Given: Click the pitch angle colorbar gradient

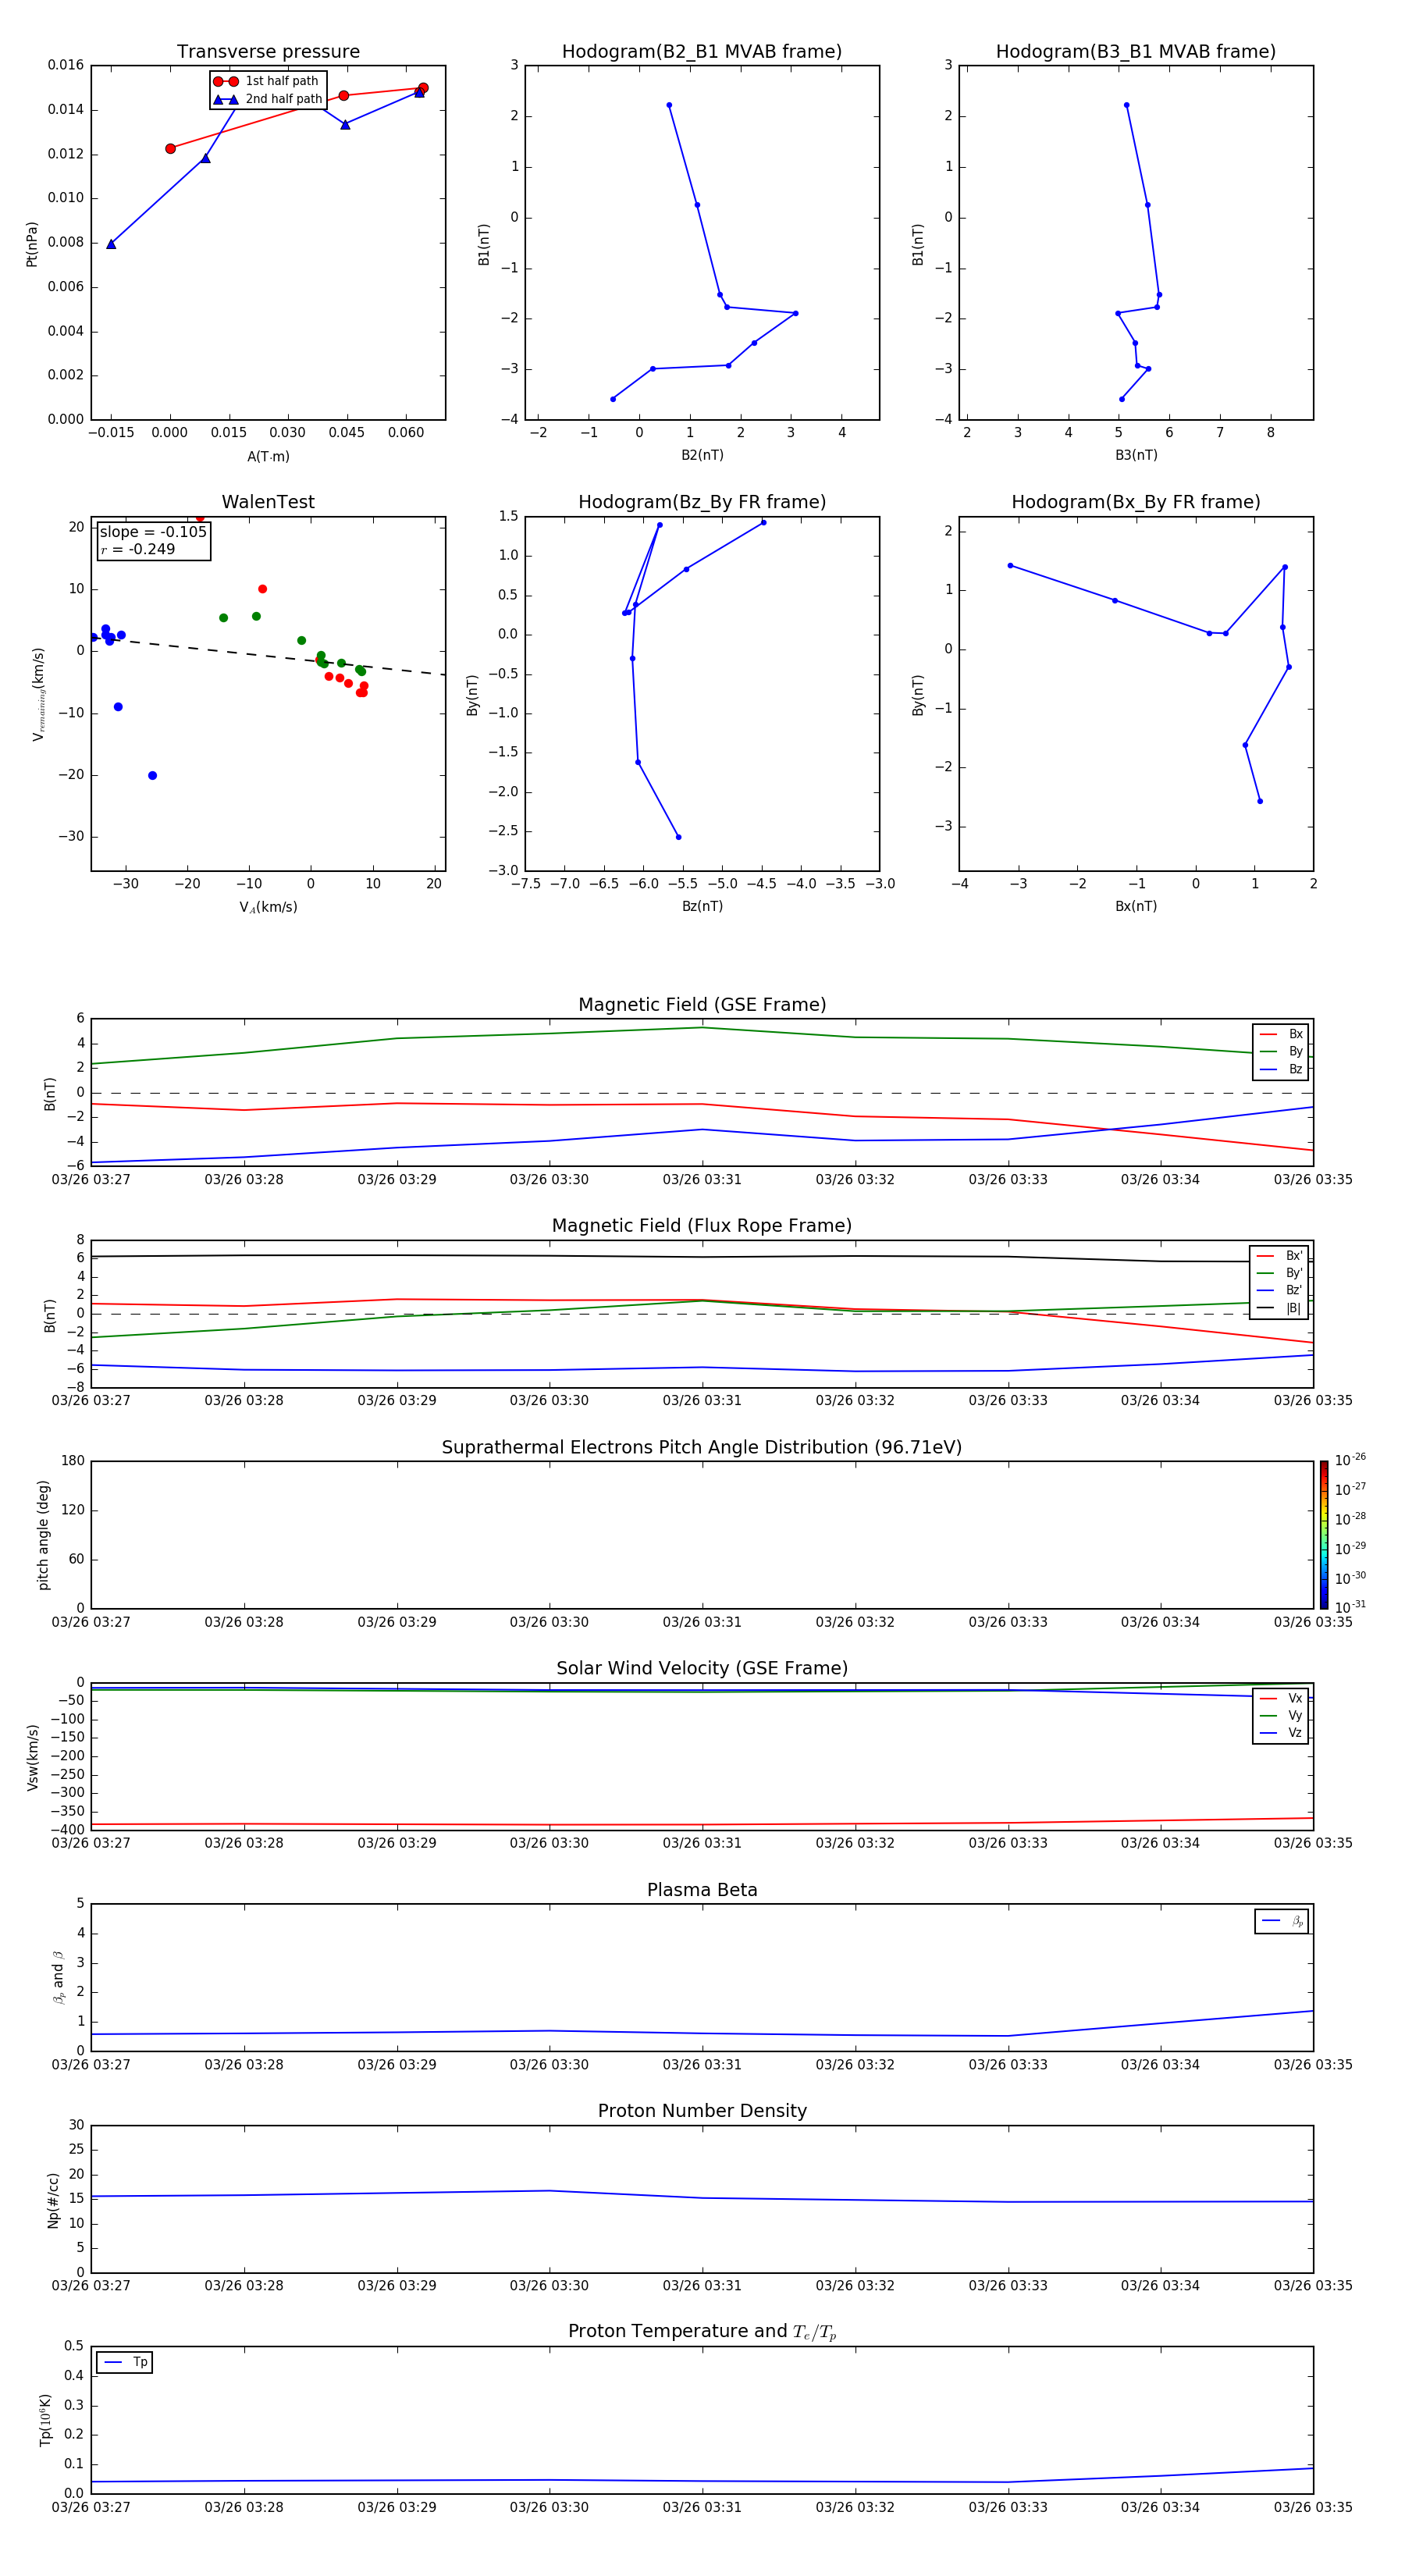Looking at the screenshot, I should (1324, 1534).
